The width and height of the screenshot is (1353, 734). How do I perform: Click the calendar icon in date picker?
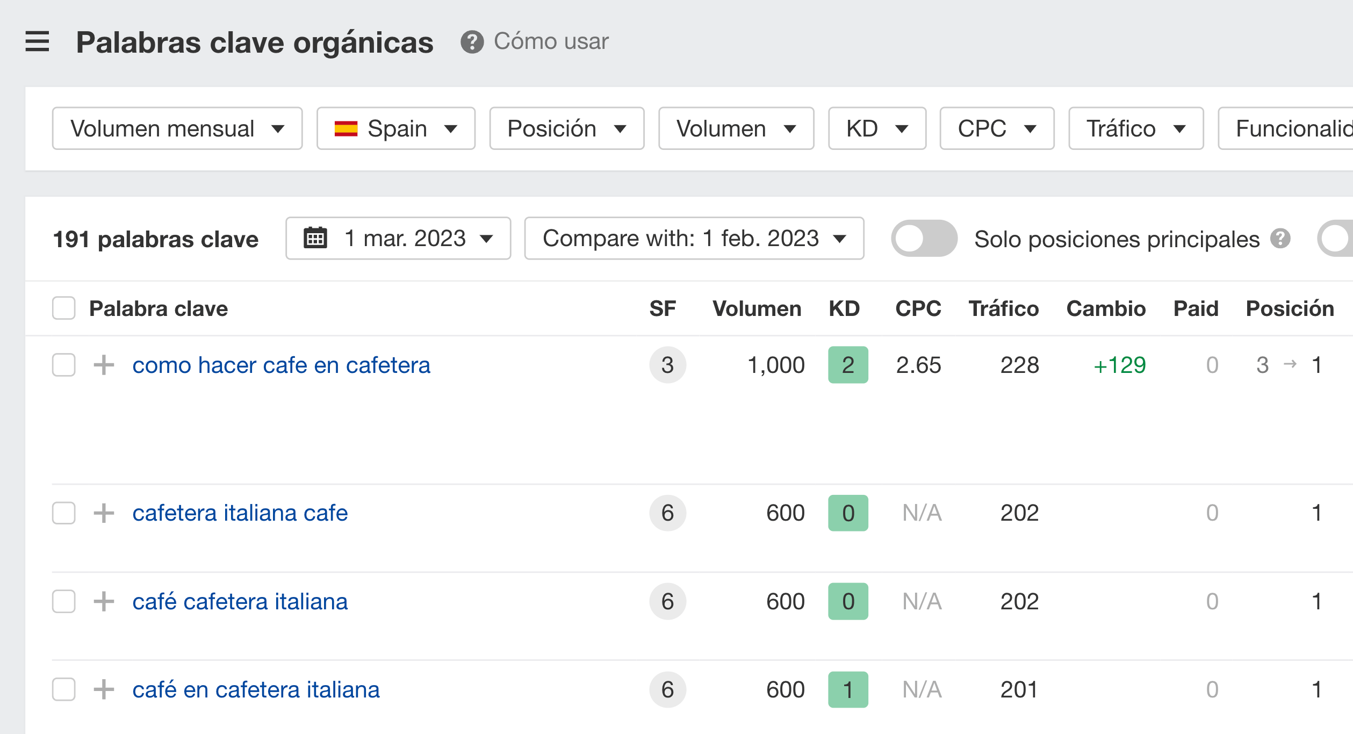(315, 238)
